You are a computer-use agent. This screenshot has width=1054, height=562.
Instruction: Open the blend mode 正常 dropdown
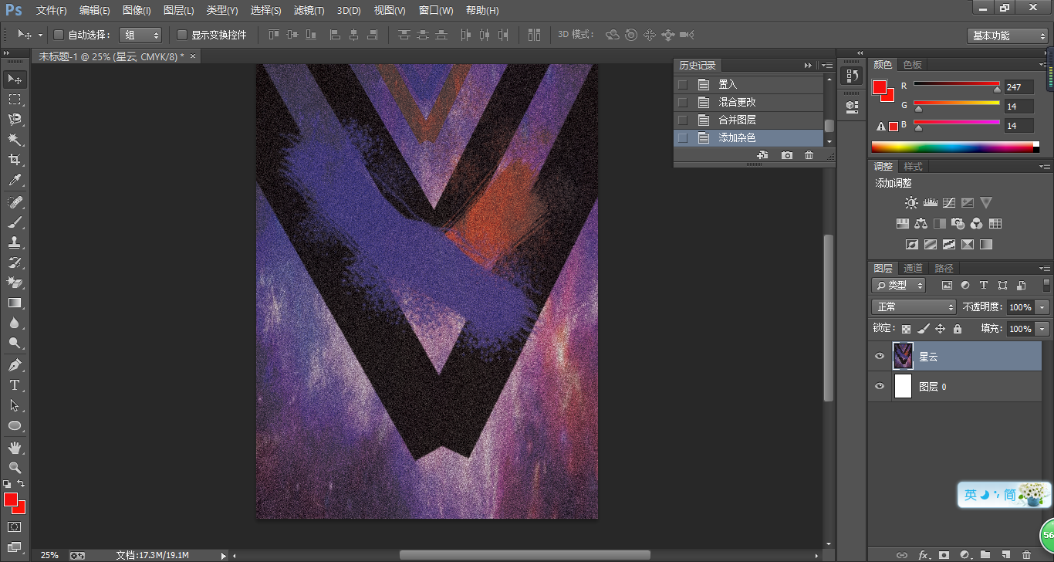tap(914, 306)
